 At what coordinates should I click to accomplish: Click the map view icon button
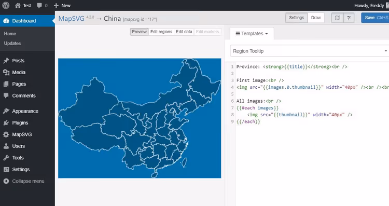point(338,18)
